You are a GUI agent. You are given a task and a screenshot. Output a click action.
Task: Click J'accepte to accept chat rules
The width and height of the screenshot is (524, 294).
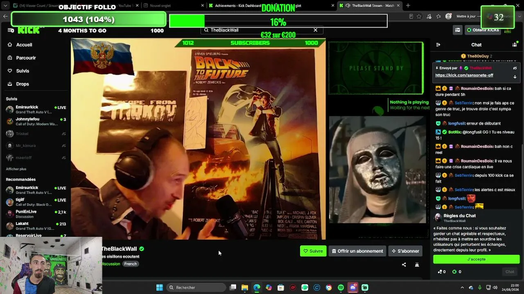477,259
